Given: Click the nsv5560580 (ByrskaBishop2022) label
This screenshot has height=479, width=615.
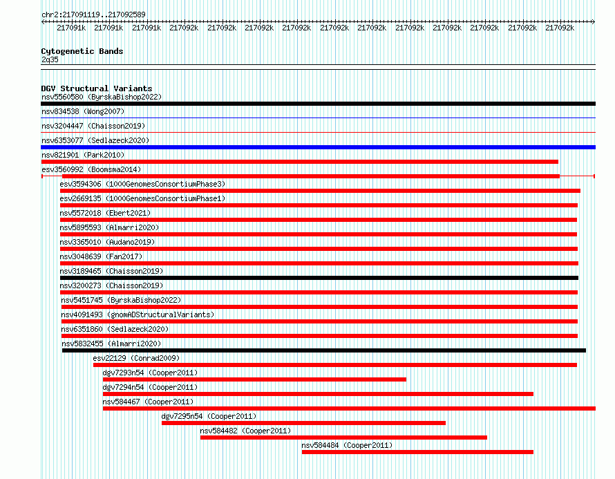Looking at the screenshot, I should point(102,97).
